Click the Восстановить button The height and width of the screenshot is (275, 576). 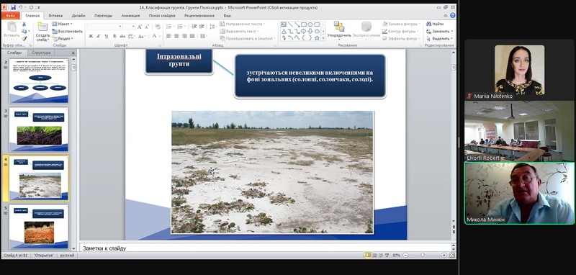[x=68, y=31]
